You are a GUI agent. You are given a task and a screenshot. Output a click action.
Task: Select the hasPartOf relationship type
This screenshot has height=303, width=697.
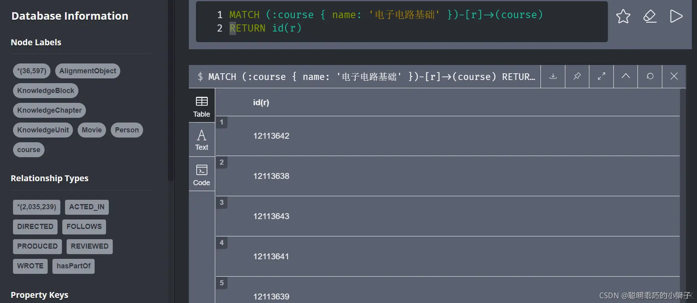tap(73, 266)
